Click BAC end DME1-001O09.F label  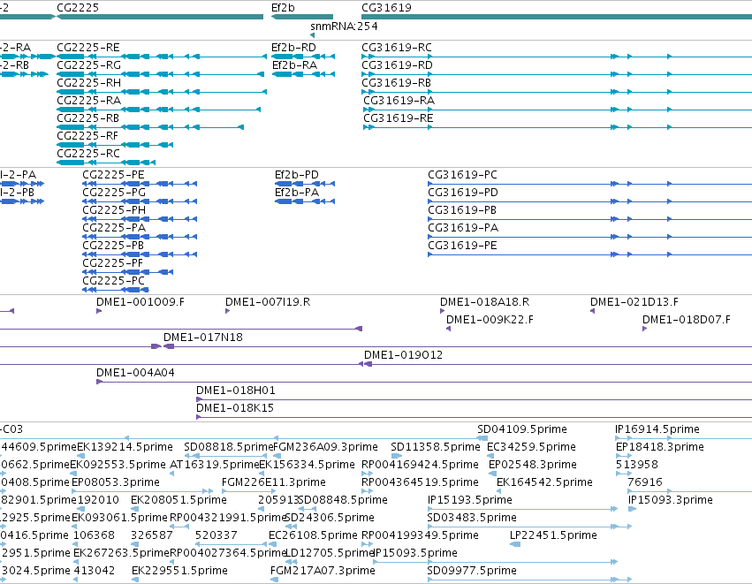point(140,302)
